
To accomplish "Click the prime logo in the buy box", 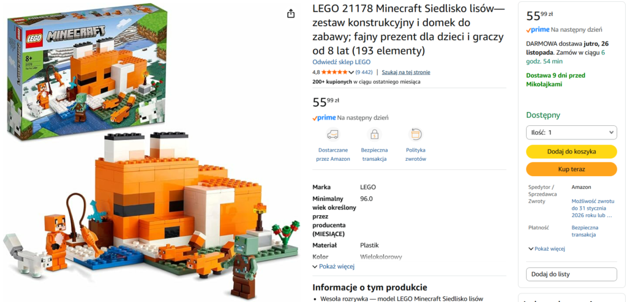I will click(538, 29).
